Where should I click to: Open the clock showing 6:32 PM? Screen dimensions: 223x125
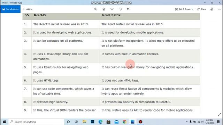(x=210, y=122)
